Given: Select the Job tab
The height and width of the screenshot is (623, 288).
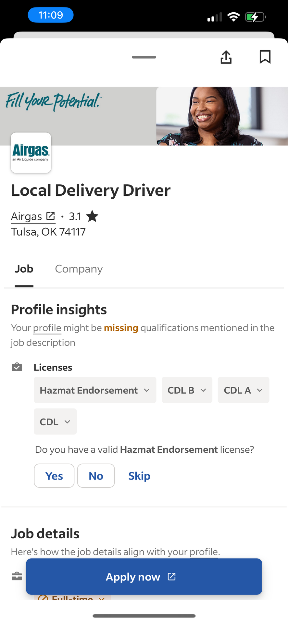Looking at the screenshot, I should (24, 269).
